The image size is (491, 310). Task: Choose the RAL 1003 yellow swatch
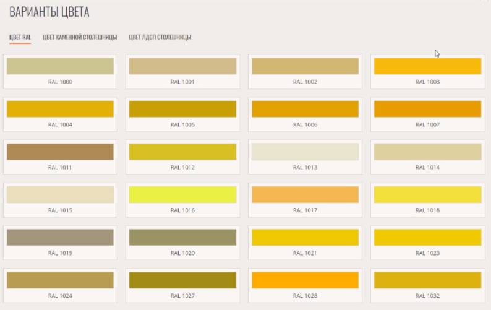pos(427,66)
